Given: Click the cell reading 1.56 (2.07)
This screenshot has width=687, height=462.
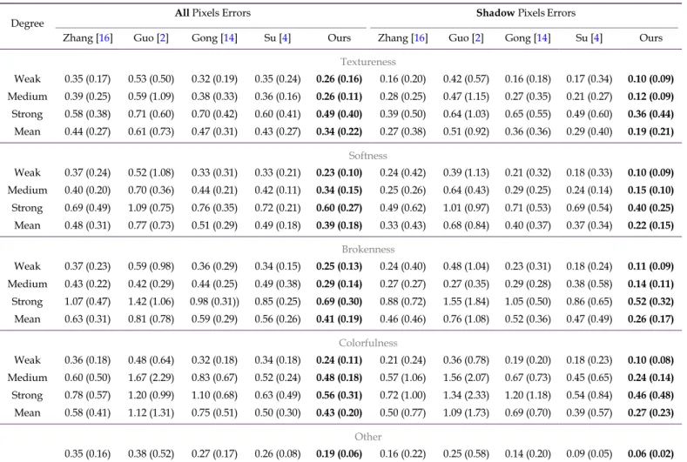Looking at the screenshot, I should pos(466,378).
